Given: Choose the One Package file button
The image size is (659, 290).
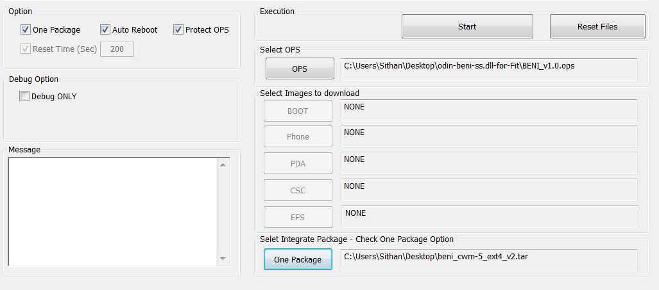Looking at the screenshot, I should (298, 259).
